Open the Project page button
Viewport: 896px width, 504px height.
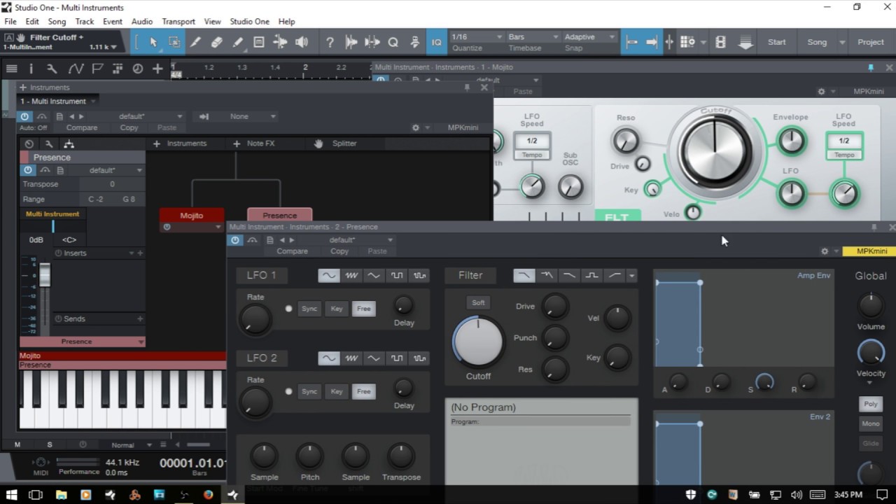(870, 42)
